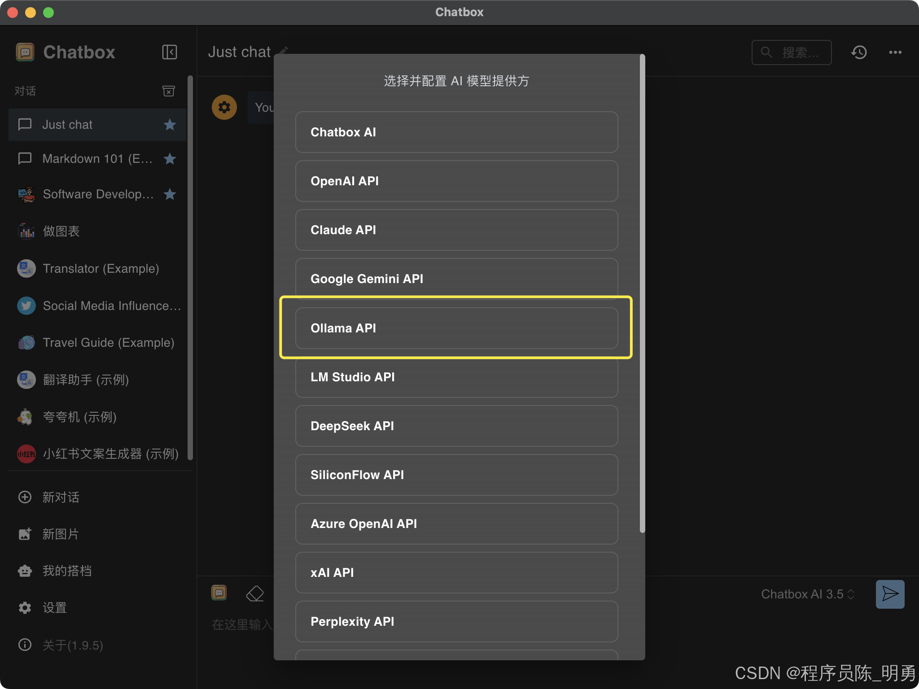Toggle star on Just chat conversation
This screenshot has height=689, width=919.
tap(170, 125)
